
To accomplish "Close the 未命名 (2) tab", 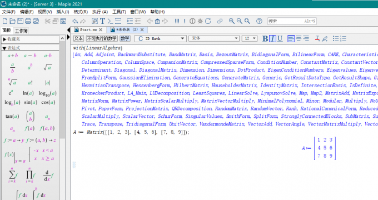I will pos(142,29).
